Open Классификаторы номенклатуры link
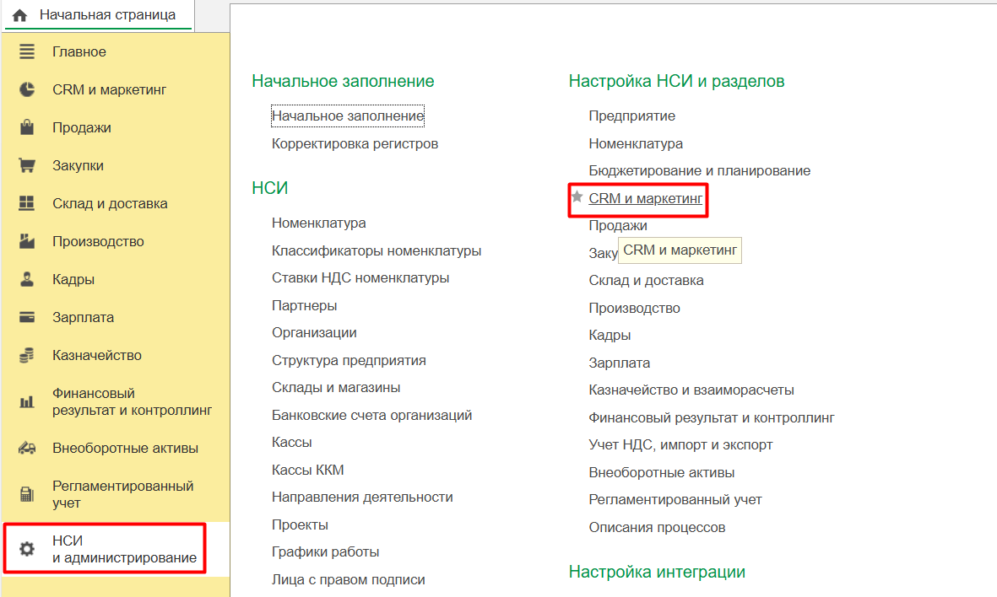This screenshot has height=597, width=997. (377, 250)
